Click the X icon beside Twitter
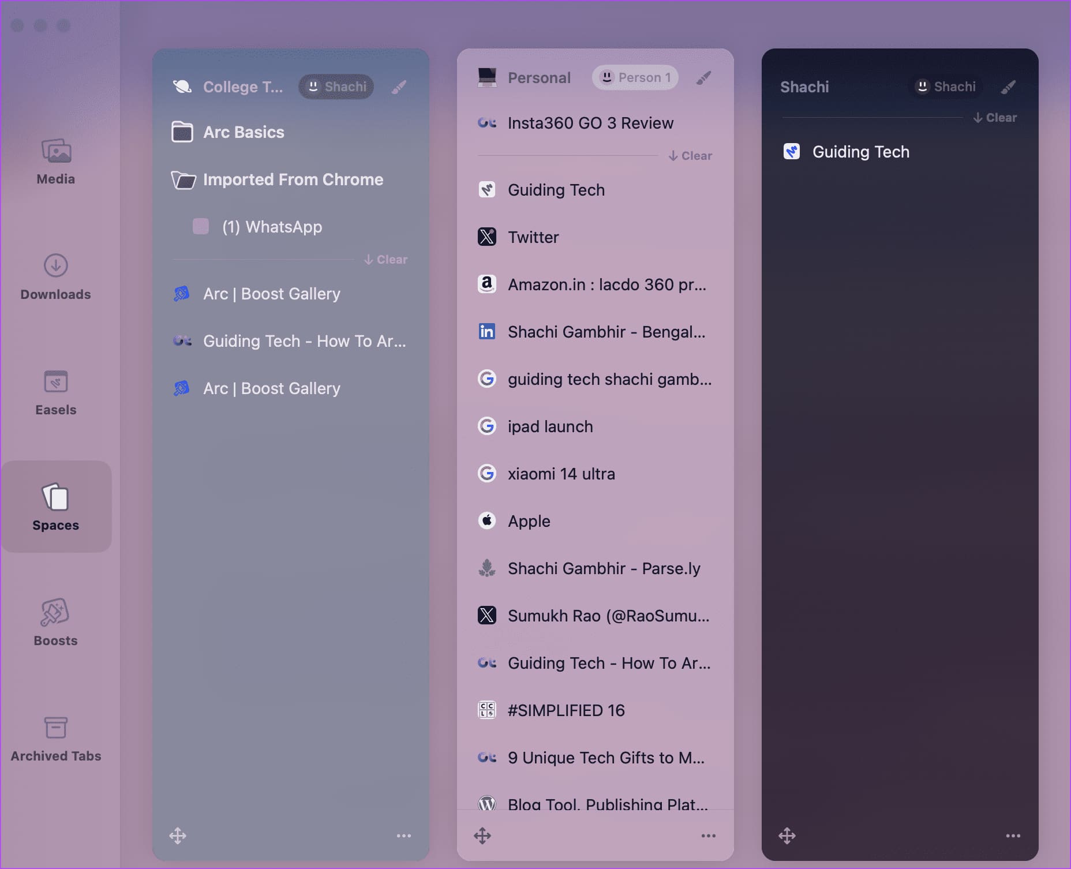Viewport: 1071px width, 869px height. tap(487, 237)
